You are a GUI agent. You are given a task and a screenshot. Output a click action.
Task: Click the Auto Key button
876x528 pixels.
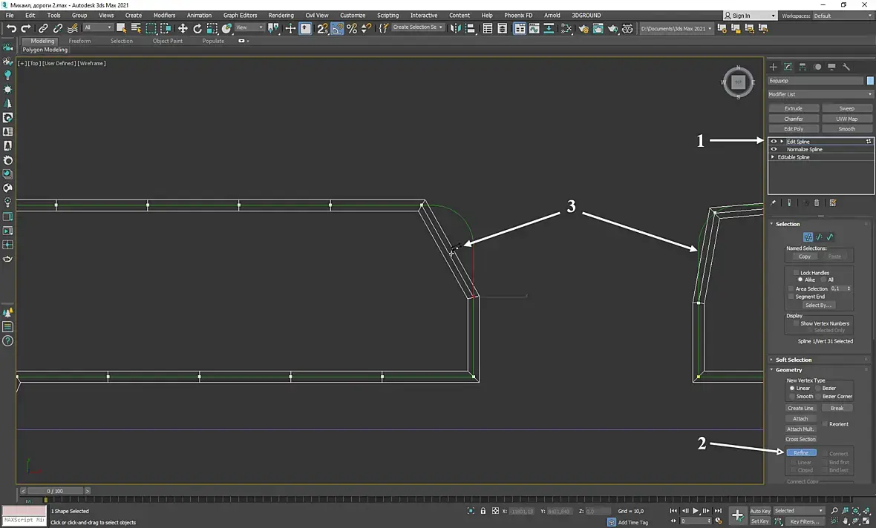click(x=759, y=511)
